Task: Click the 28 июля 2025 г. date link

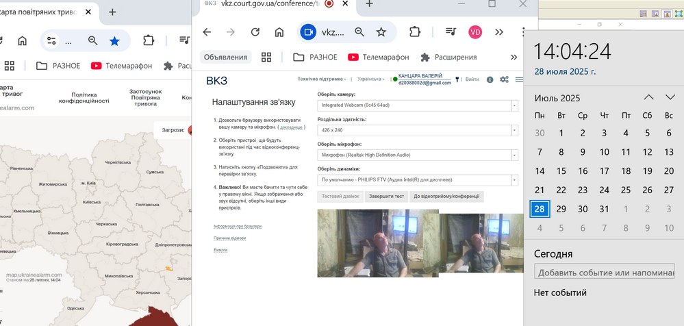Action: 565,71
